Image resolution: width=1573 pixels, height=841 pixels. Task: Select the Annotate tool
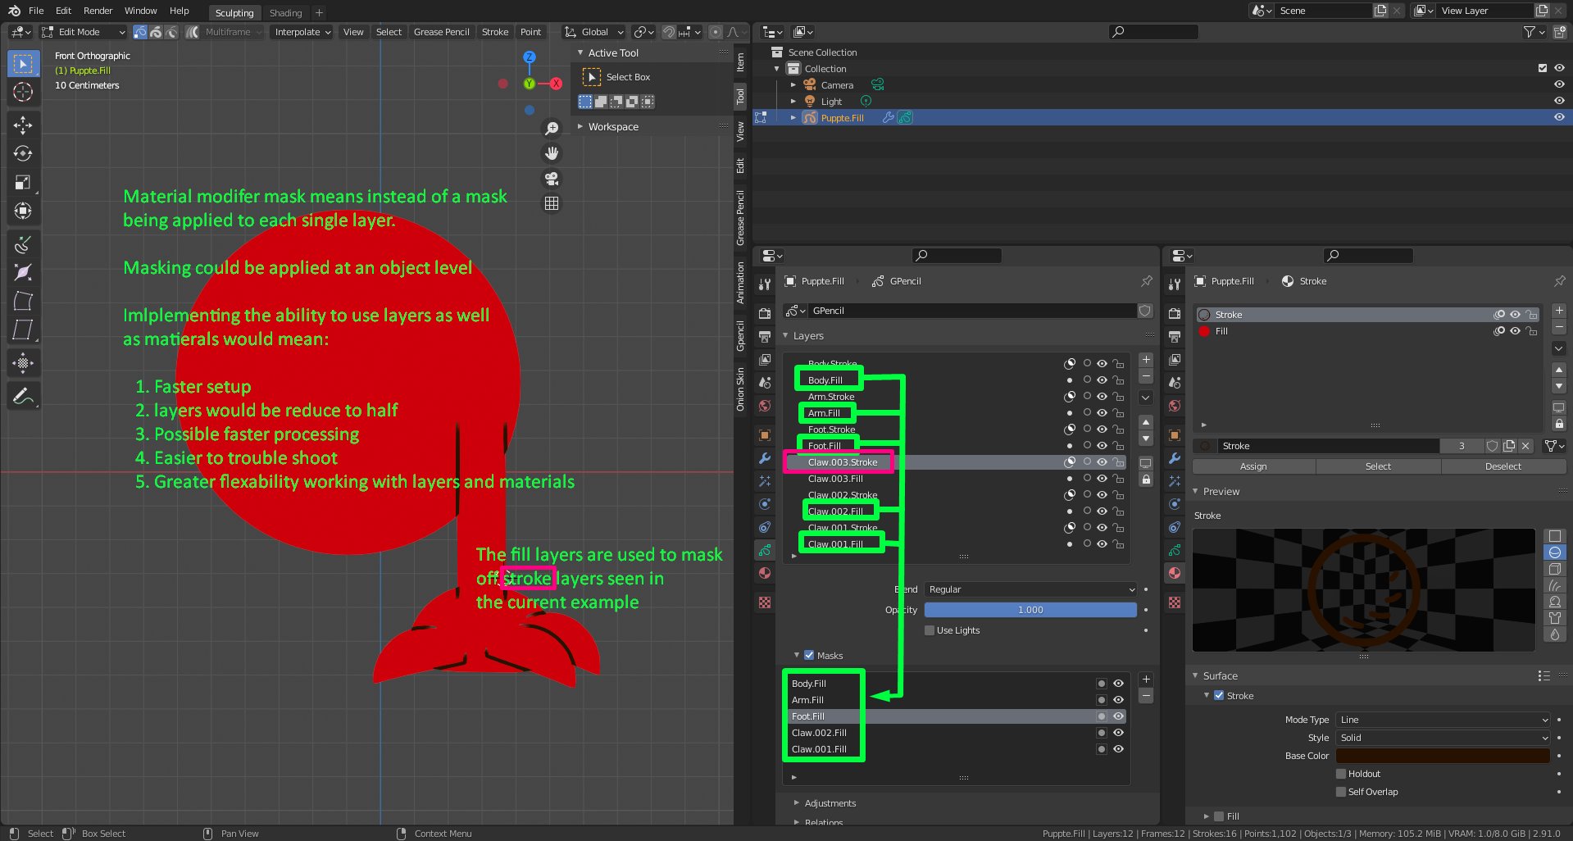pos(23,397)
